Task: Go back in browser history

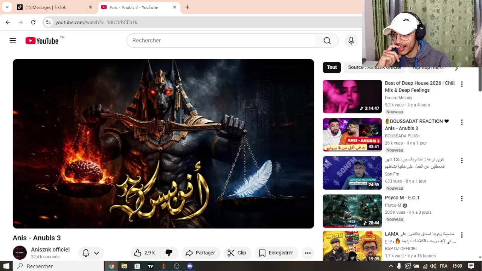Action: (8, 22)
